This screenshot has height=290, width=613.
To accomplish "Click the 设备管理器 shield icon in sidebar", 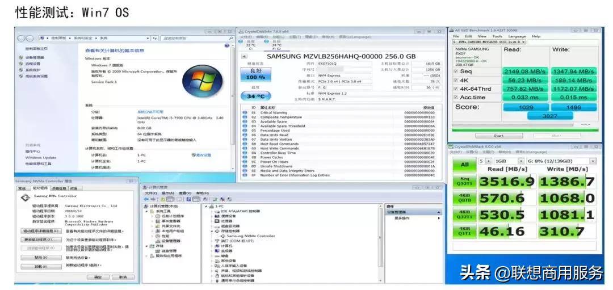I will (x=22, y=57).
